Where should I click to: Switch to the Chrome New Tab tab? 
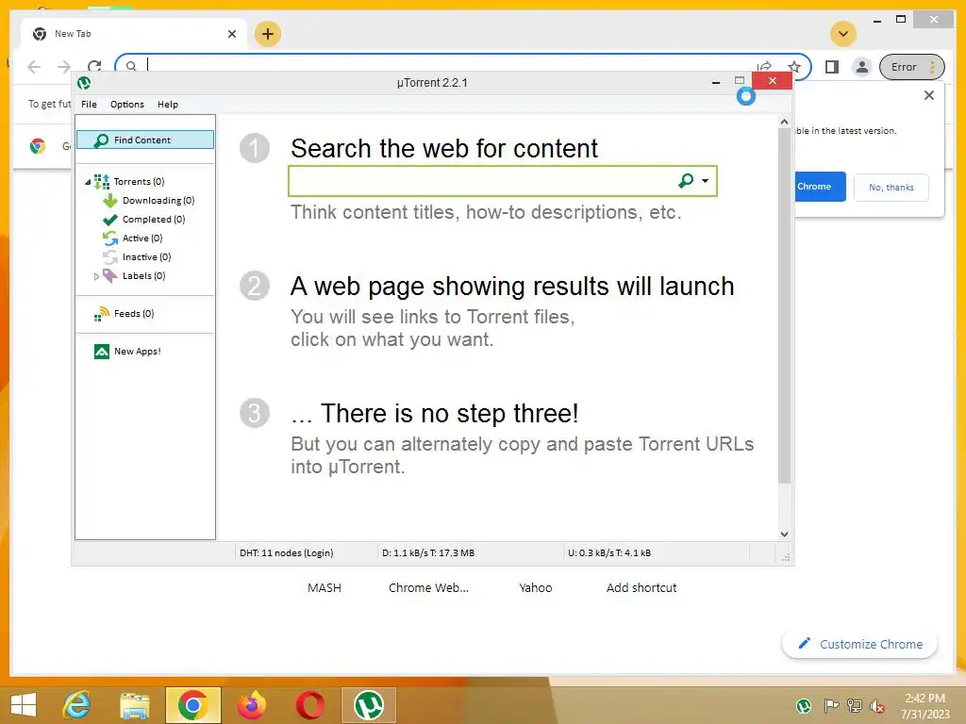[134, 34]
